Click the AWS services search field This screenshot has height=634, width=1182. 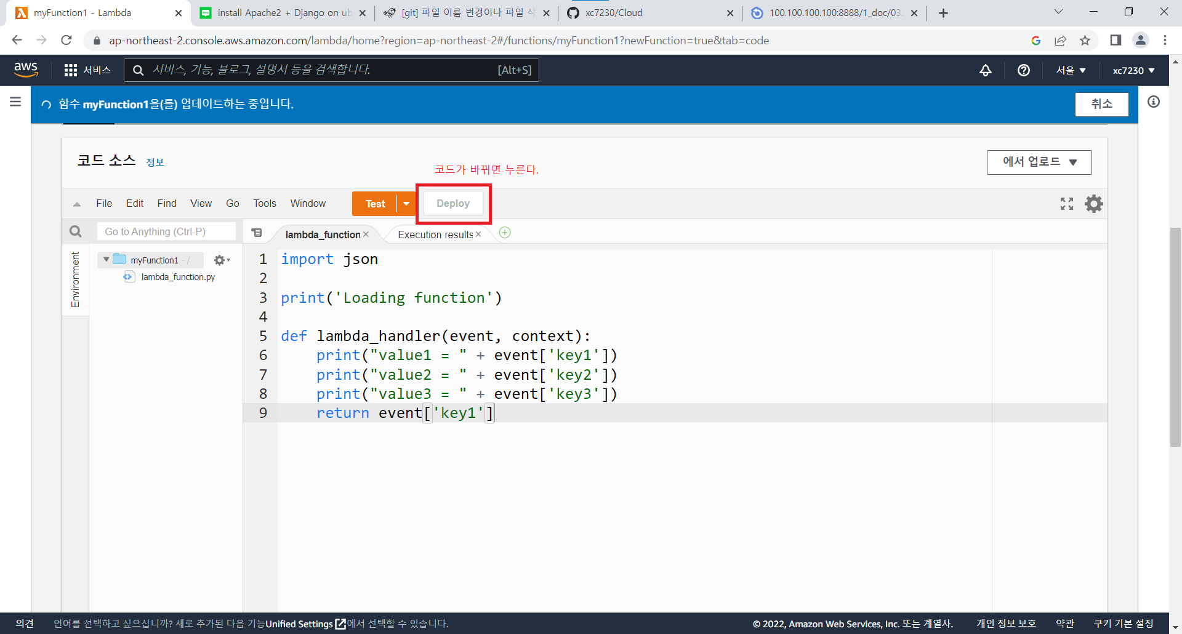(331, 70)
